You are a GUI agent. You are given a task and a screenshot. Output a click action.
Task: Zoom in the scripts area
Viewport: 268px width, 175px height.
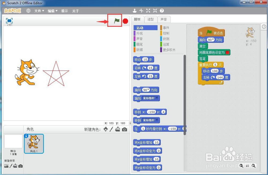point(253,166)
